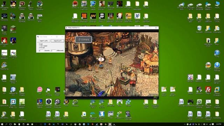Open the Final Fantasy V desktop shortcut

coord(13,54)
